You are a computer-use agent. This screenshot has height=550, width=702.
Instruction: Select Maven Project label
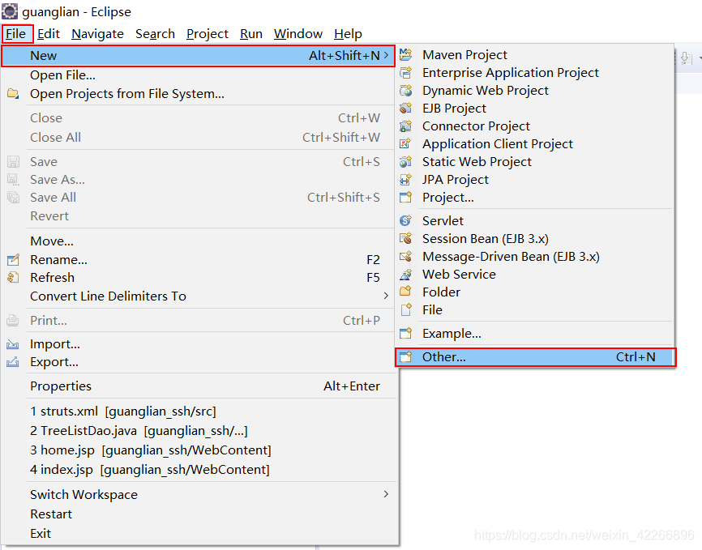[464, 54]
